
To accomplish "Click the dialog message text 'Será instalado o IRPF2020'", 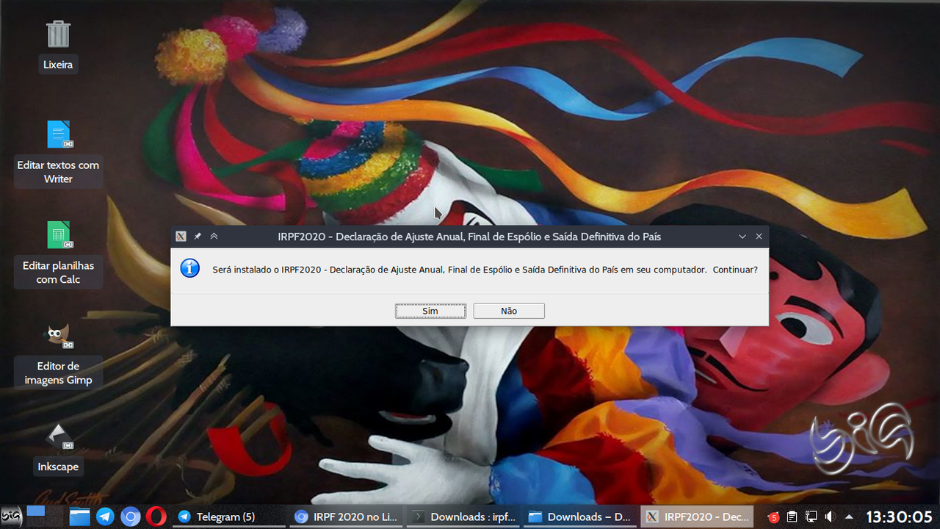I will click(267, 270).
